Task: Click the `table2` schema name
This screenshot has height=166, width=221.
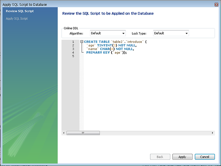Action: 118,41
